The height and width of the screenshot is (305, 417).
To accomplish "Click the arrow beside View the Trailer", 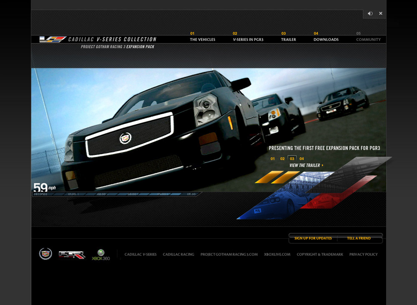I will (323, 165).
